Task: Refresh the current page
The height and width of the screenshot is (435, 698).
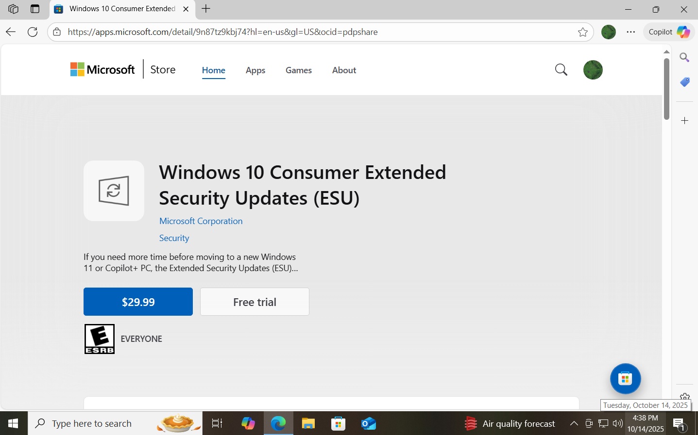Action: pyautogui.click(x=33, y=32)
